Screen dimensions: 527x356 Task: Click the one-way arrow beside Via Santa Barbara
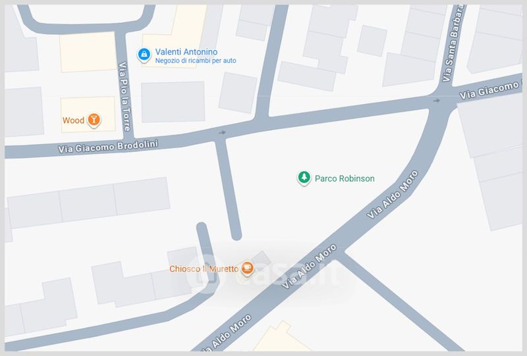click(436, 101)
